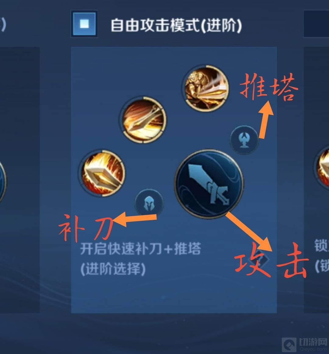
Task: Select the 自由攻击模式(进阶) title label
Action: (176, 25)
